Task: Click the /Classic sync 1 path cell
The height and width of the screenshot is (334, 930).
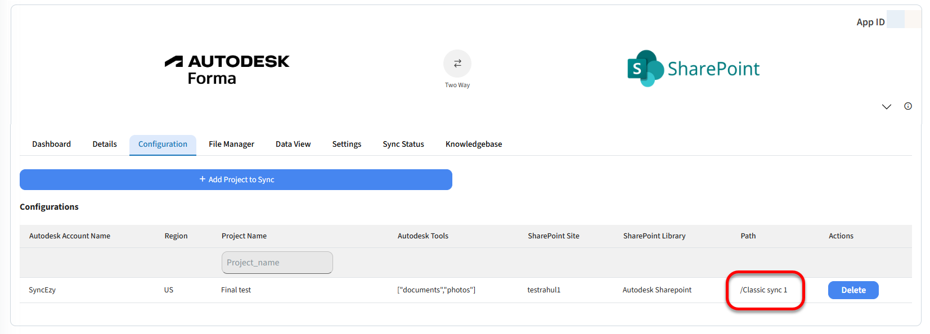Action: 763,290
